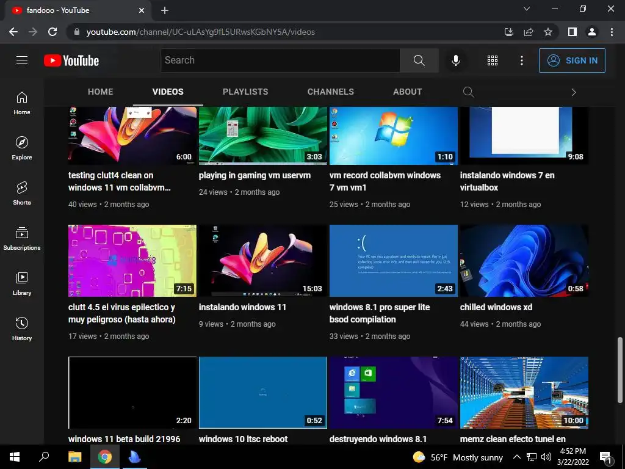Click the browser address bar URL
This screenshot has height=469, width=625.
[200, 32]
